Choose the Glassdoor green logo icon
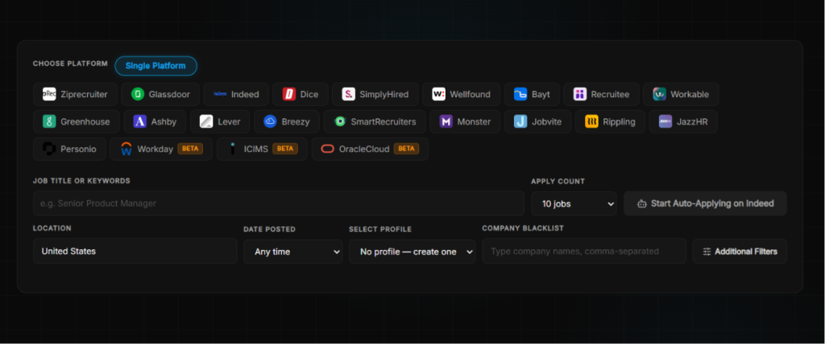The image size is (825, 344). point(138,95)
